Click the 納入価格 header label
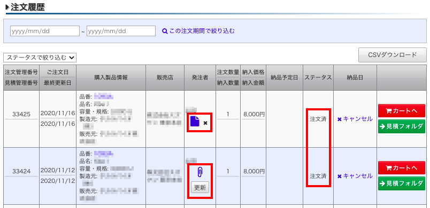Screen dimensions: 430x208 (253, 73)
